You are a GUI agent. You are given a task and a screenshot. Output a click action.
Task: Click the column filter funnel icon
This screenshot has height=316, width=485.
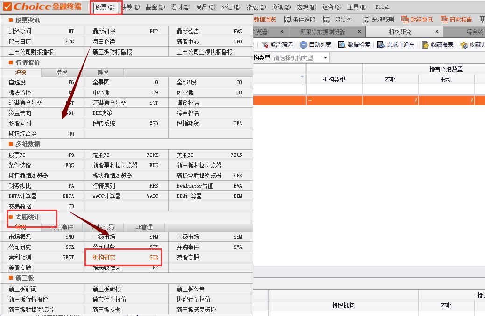[302, 77]
